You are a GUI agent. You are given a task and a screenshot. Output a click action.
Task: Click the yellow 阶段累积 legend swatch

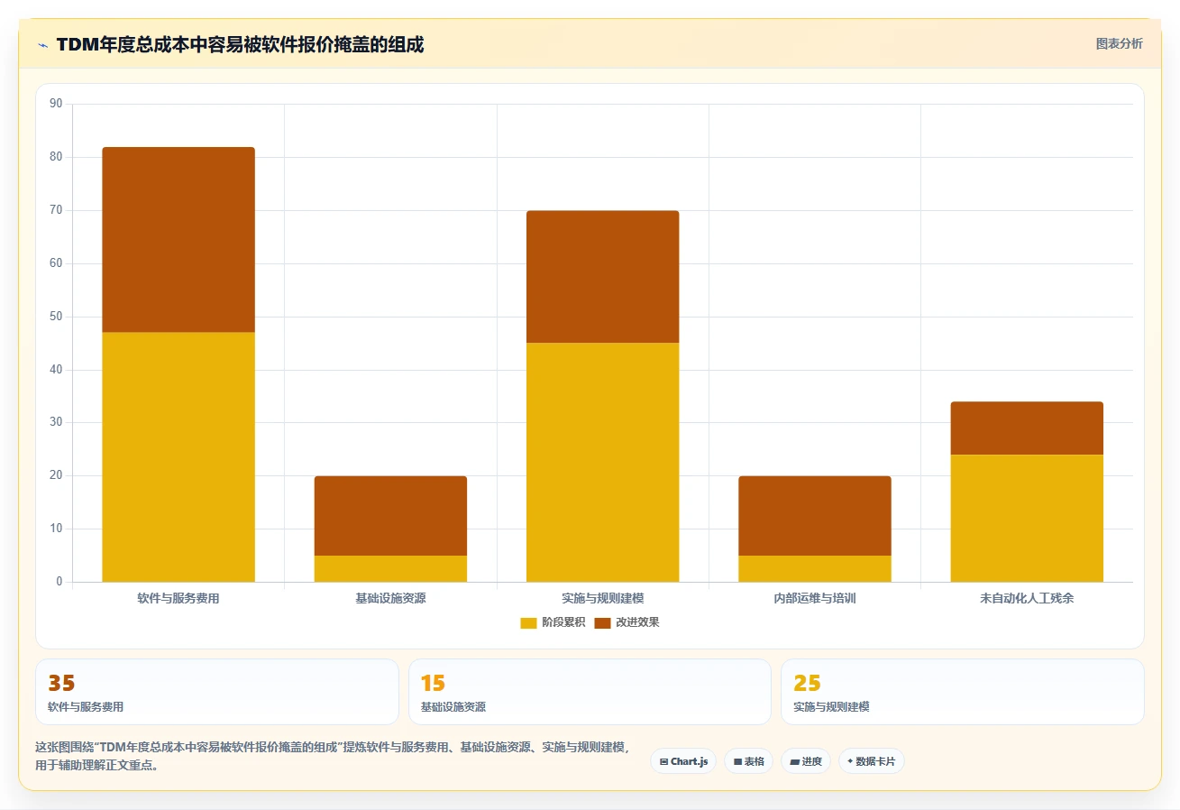tap(528, 622)
